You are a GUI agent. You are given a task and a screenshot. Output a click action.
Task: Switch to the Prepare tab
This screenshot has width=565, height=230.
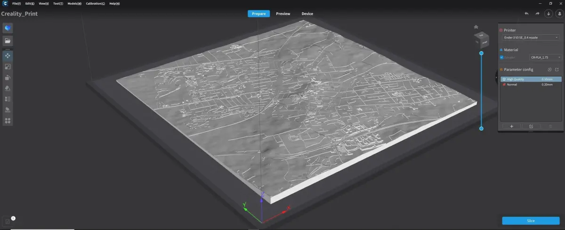coord(259,14)
